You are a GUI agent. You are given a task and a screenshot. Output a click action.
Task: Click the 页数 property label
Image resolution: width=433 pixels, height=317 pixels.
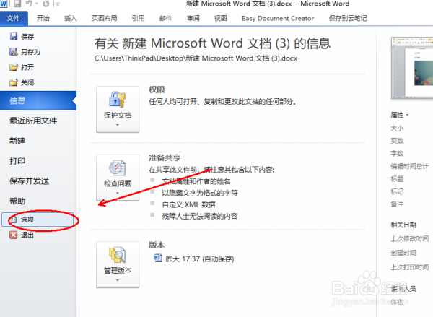(397, 141)
